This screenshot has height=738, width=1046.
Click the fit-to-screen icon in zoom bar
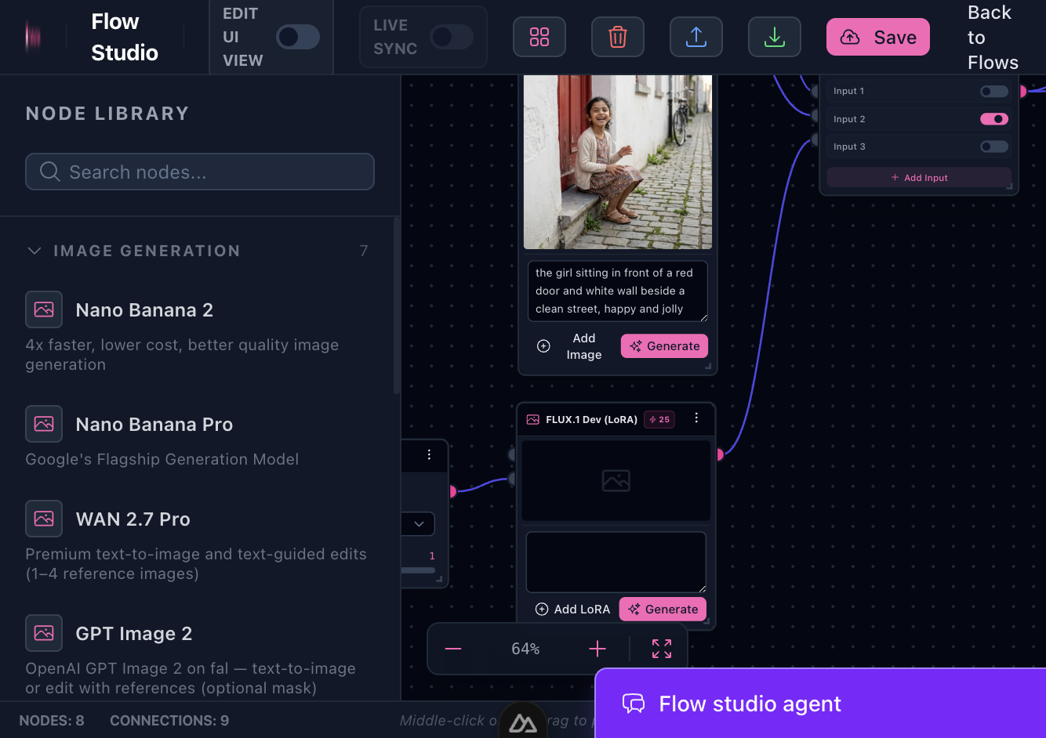(662, 649)
